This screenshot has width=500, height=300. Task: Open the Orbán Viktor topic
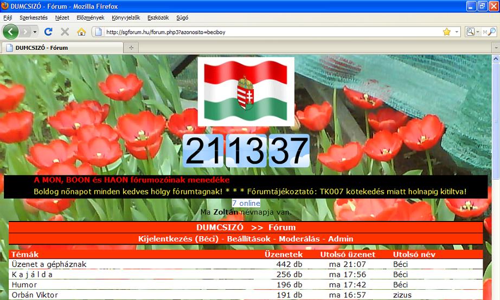click(x=35, y=295)
